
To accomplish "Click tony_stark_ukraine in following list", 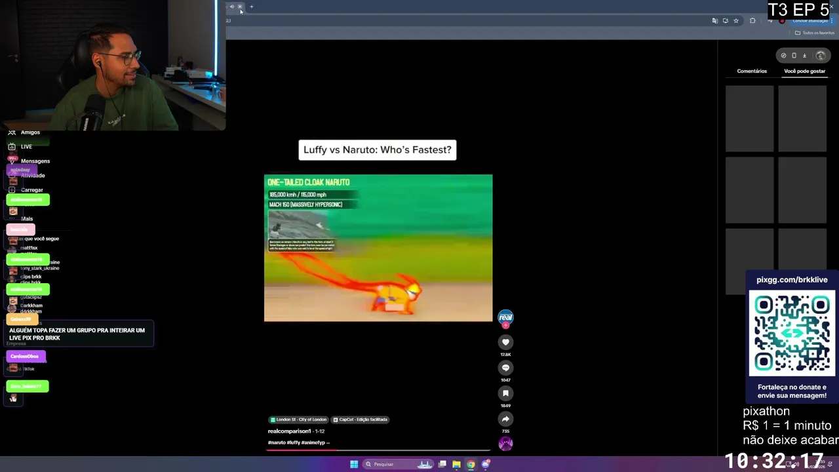I will pyautogui.click(x=39, y=268).
